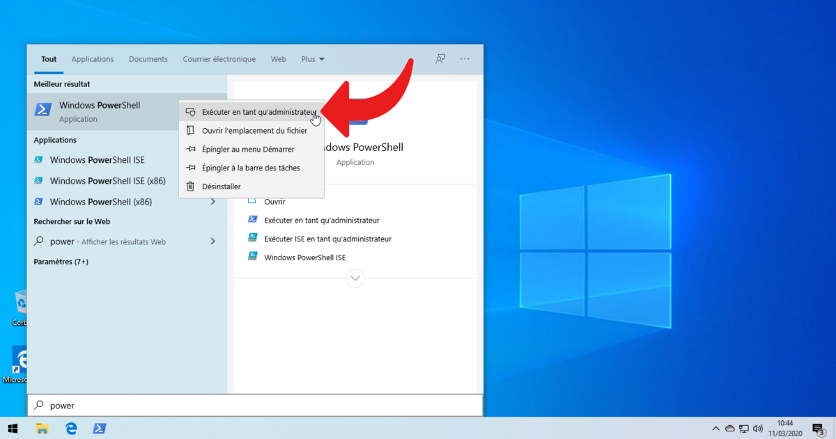Open PowerShell icon in the taskbar
Viewport: 836px width, 439px height.
(100, 428)
